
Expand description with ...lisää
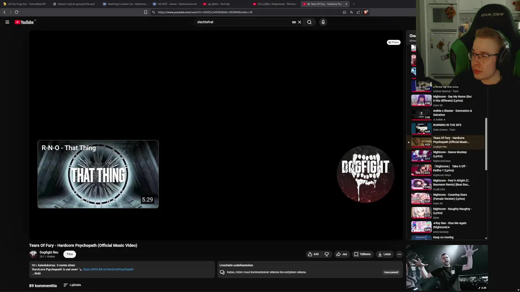pyautogui.click(x=37, y=273)
